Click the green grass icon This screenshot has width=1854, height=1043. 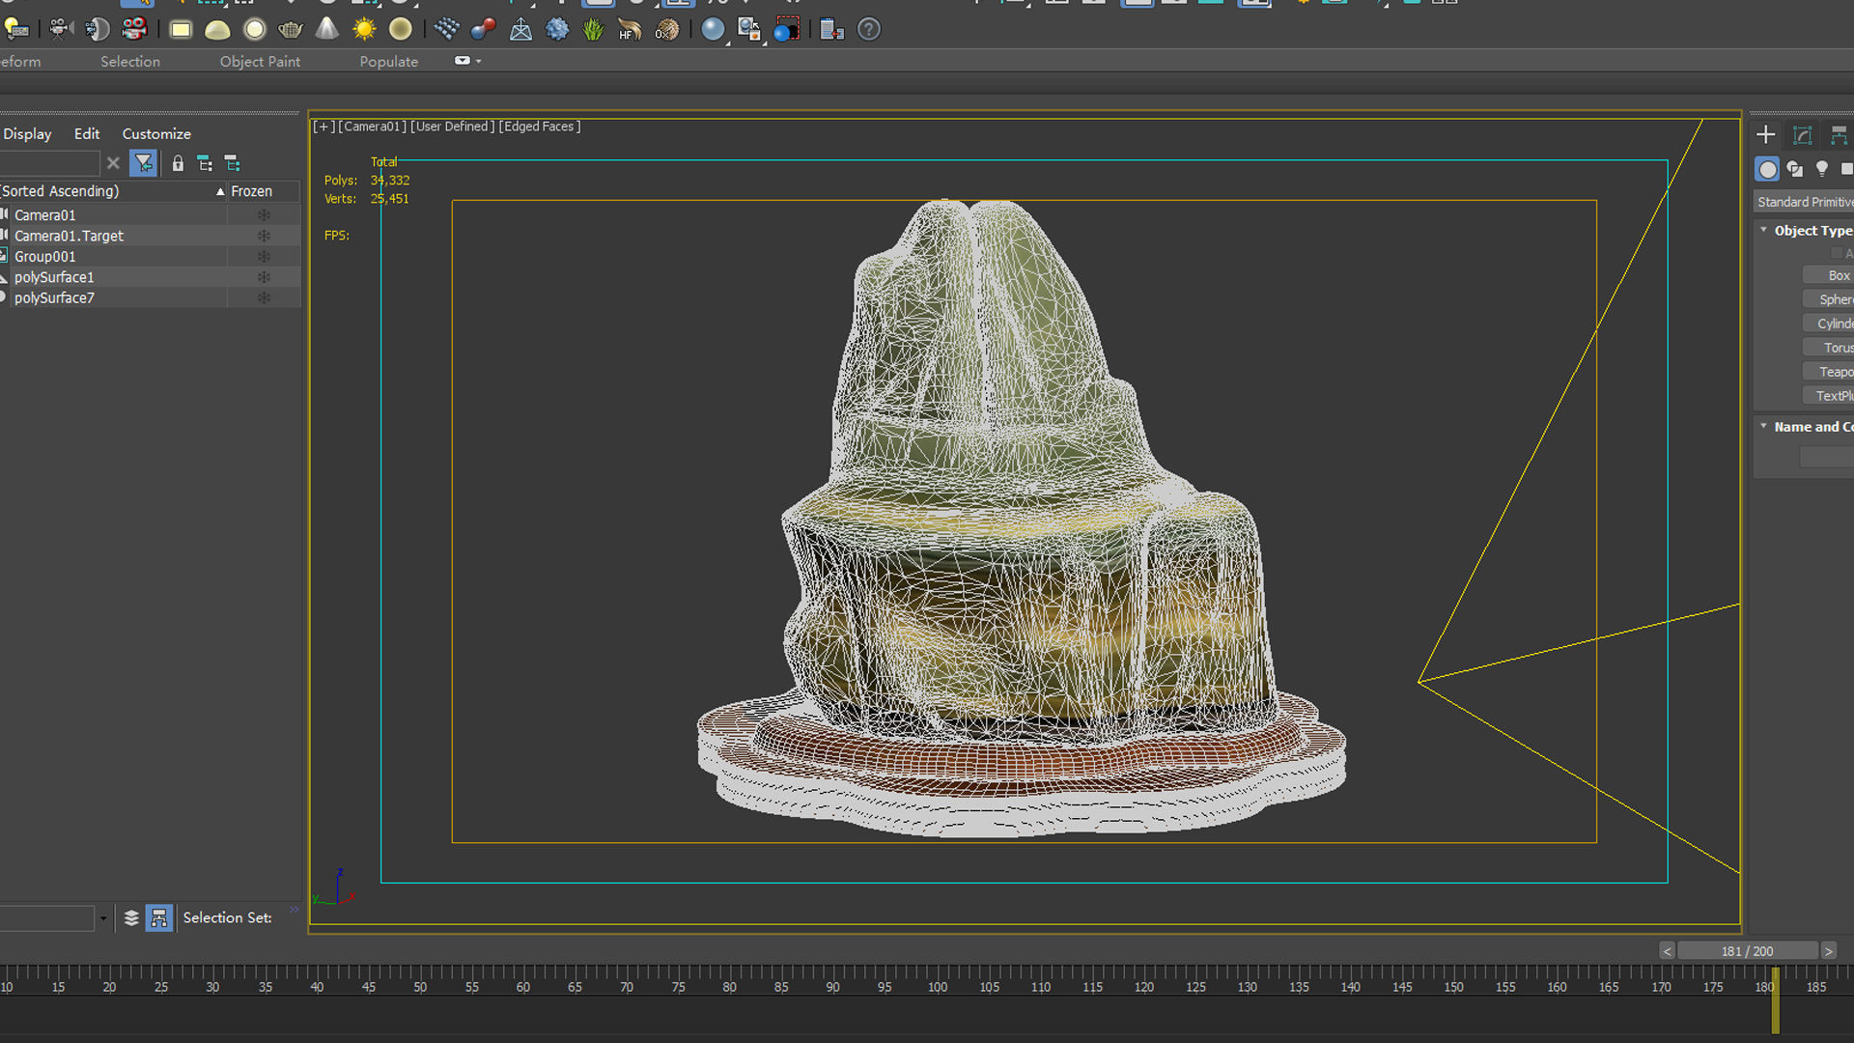593,29
